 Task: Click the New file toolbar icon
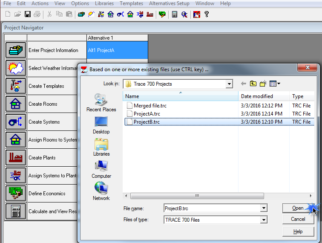pos(8,14)
